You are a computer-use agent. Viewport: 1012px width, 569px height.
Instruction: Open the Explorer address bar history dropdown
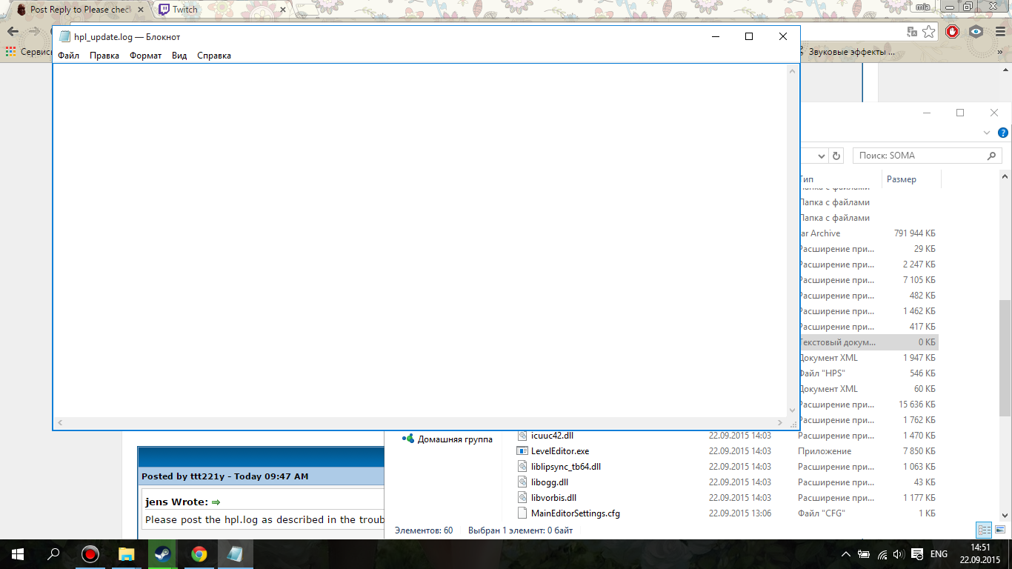point(821,156)
